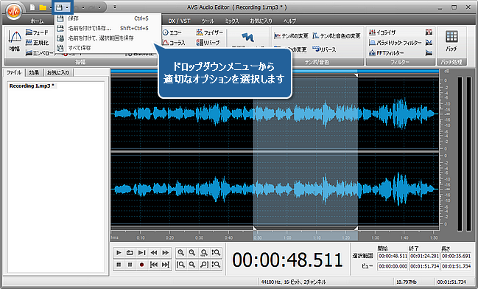Apply the 正規化 normalize effect
Image resolution: width=478 pixels, height=289 pixels.
37,43
